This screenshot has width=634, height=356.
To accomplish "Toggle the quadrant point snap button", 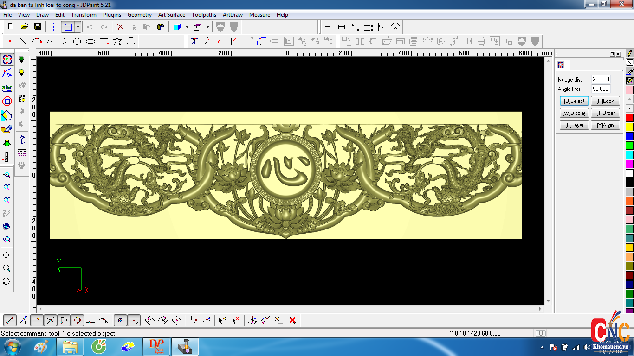I will click(77, 320).
